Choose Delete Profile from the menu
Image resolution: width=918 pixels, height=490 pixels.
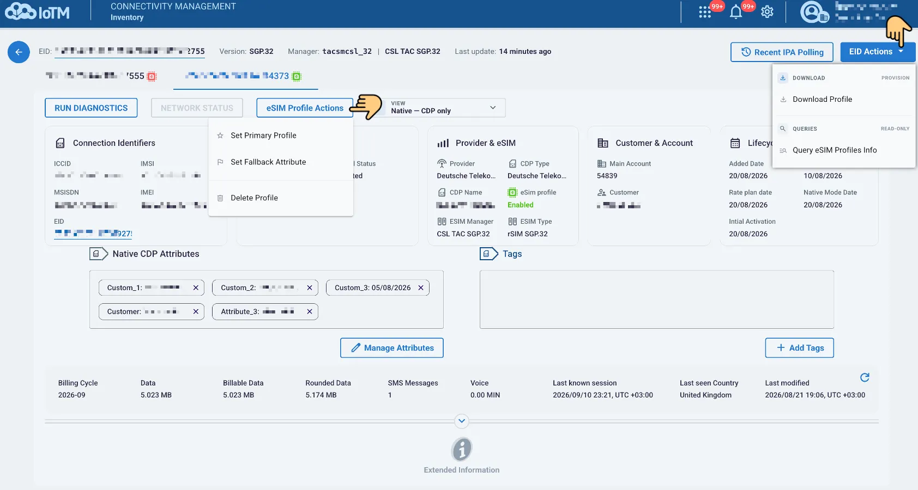[x=281, y=198]
